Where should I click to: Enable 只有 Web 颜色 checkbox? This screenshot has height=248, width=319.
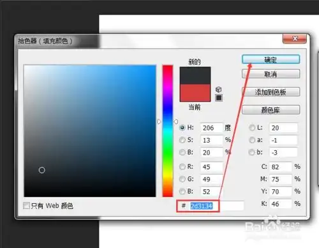click(x=26, y=206)
